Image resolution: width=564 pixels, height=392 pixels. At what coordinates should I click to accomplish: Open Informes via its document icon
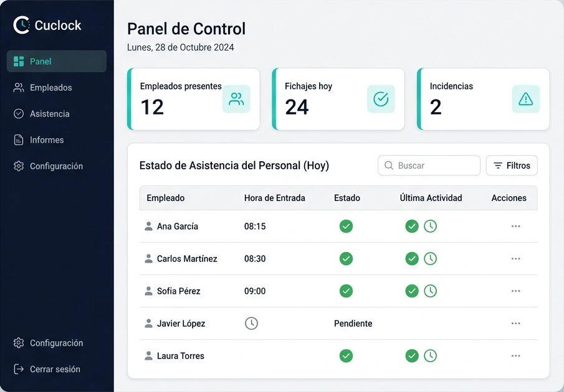click(x=19, y=139)
